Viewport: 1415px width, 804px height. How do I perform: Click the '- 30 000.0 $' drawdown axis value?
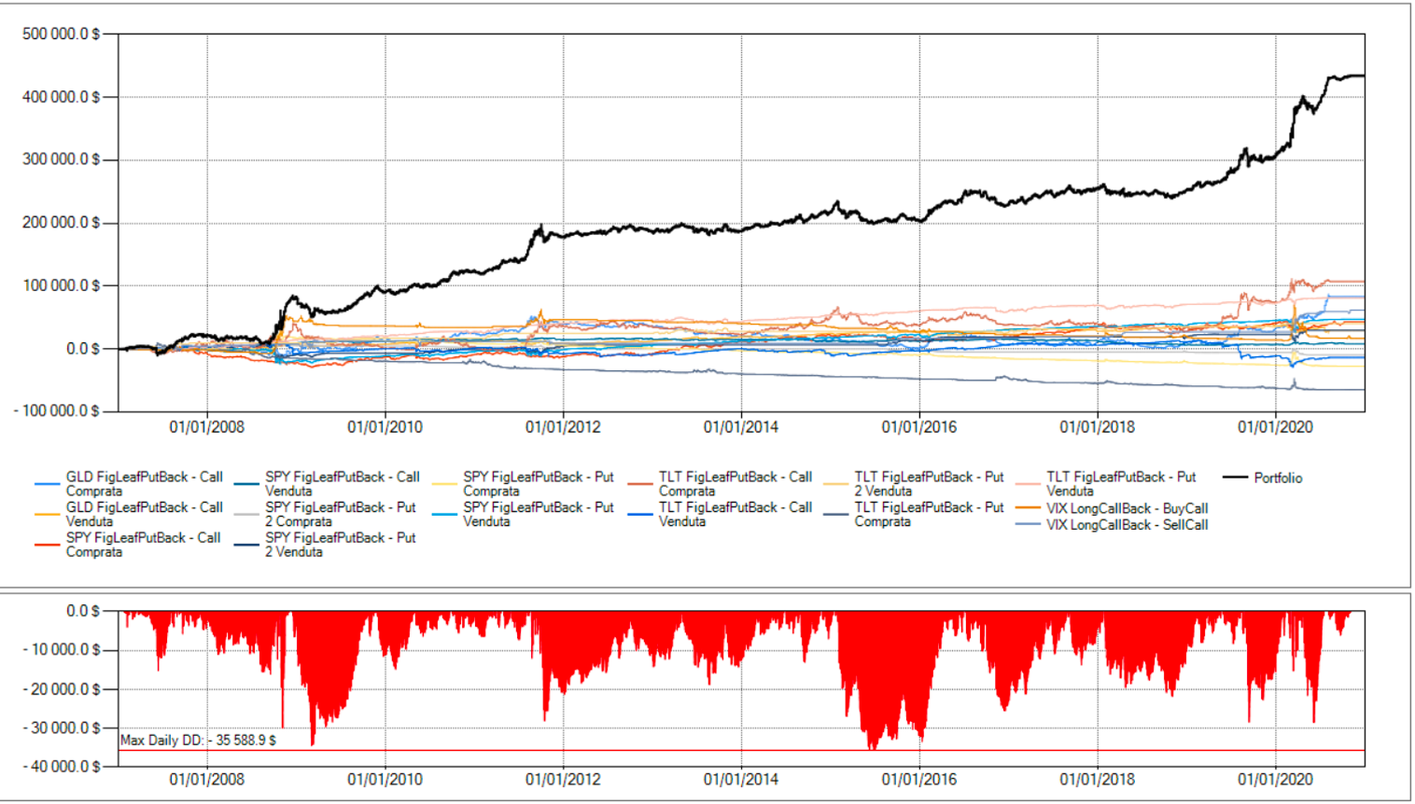pos(62,728)
